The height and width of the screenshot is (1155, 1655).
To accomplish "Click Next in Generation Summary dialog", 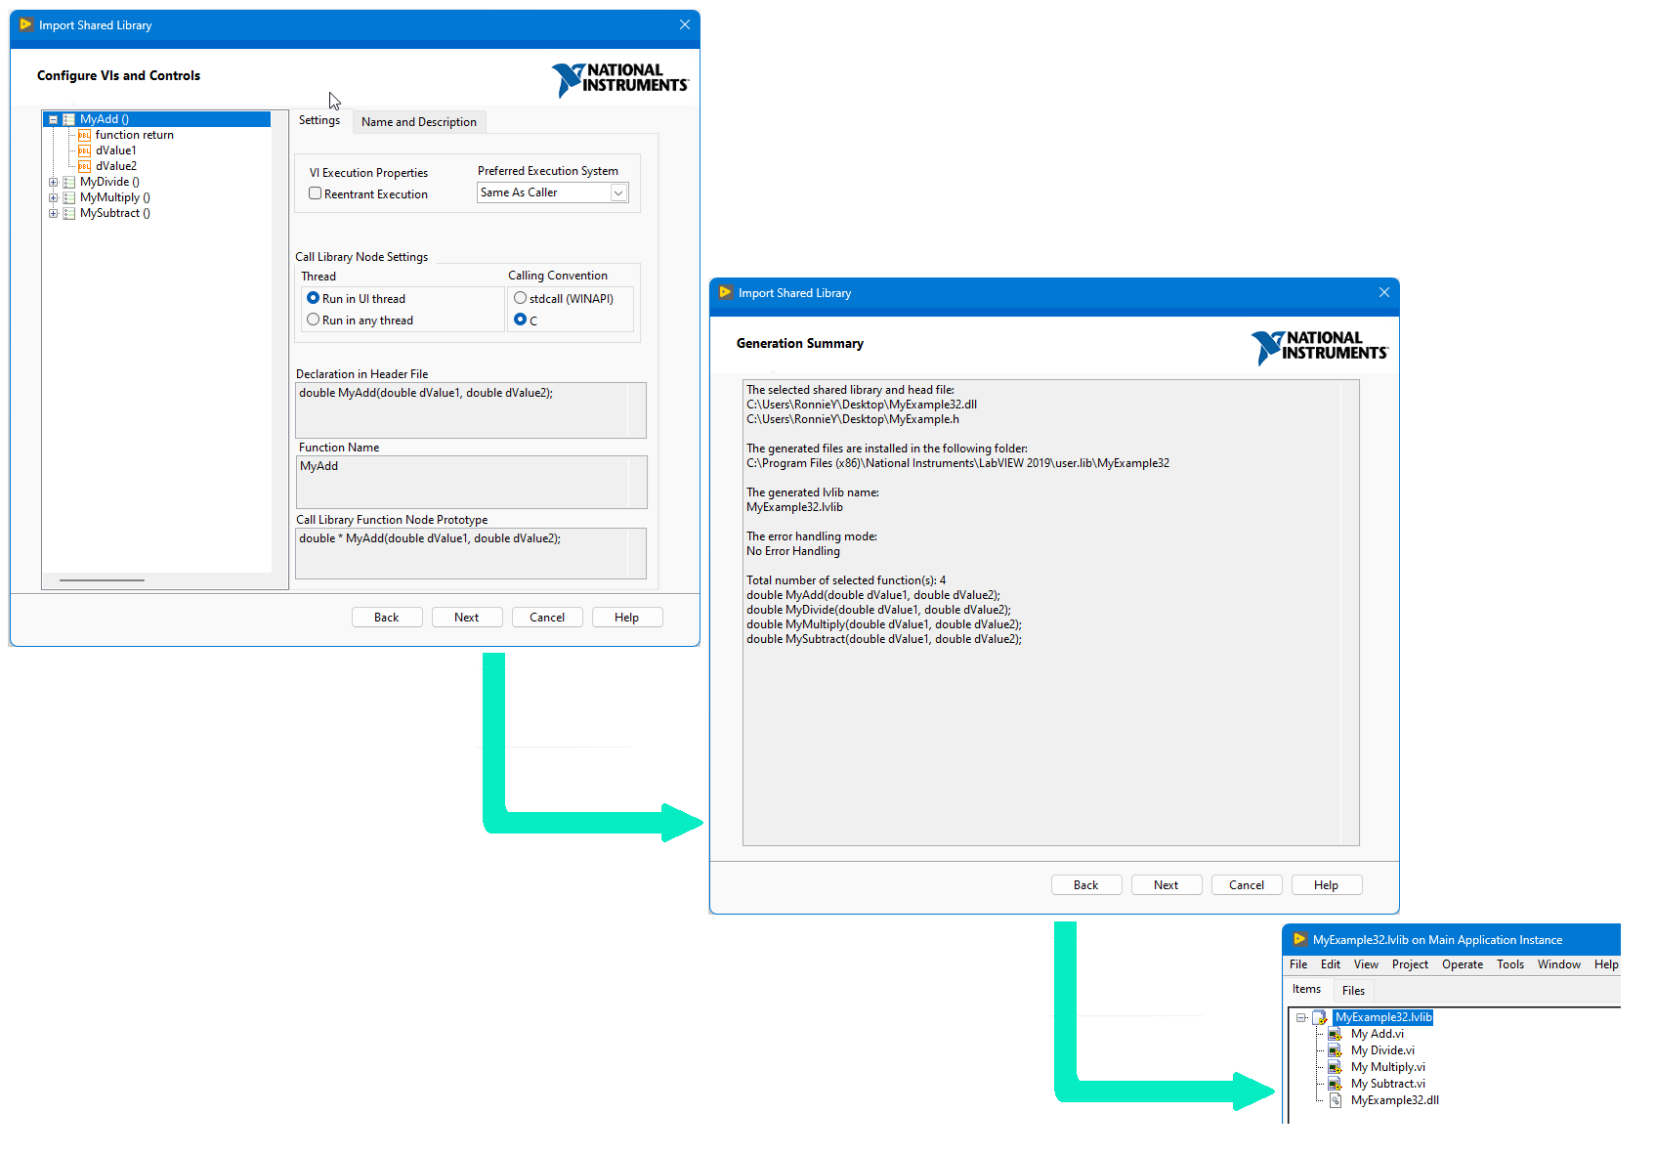I will 1167,885.
